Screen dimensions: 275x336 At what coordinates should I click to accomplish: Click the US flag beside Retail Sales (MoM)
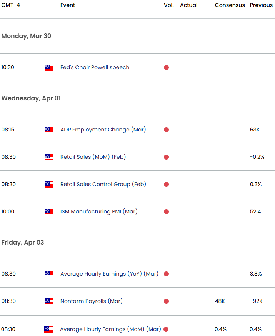click(x=49, y=157)
